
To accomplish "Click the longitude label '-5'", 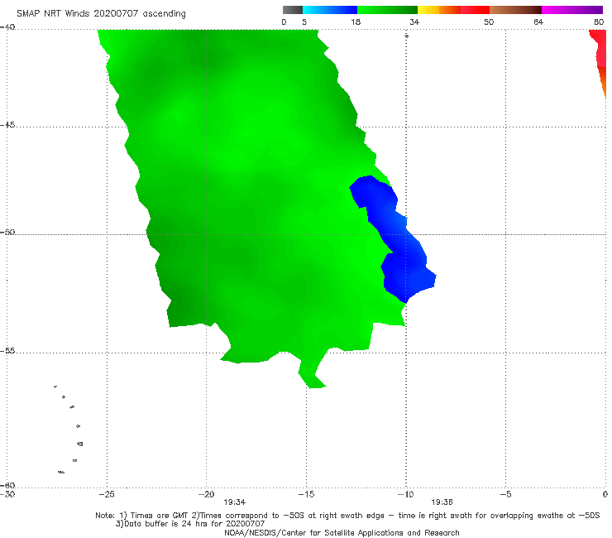I will click(x=505, y=494).
